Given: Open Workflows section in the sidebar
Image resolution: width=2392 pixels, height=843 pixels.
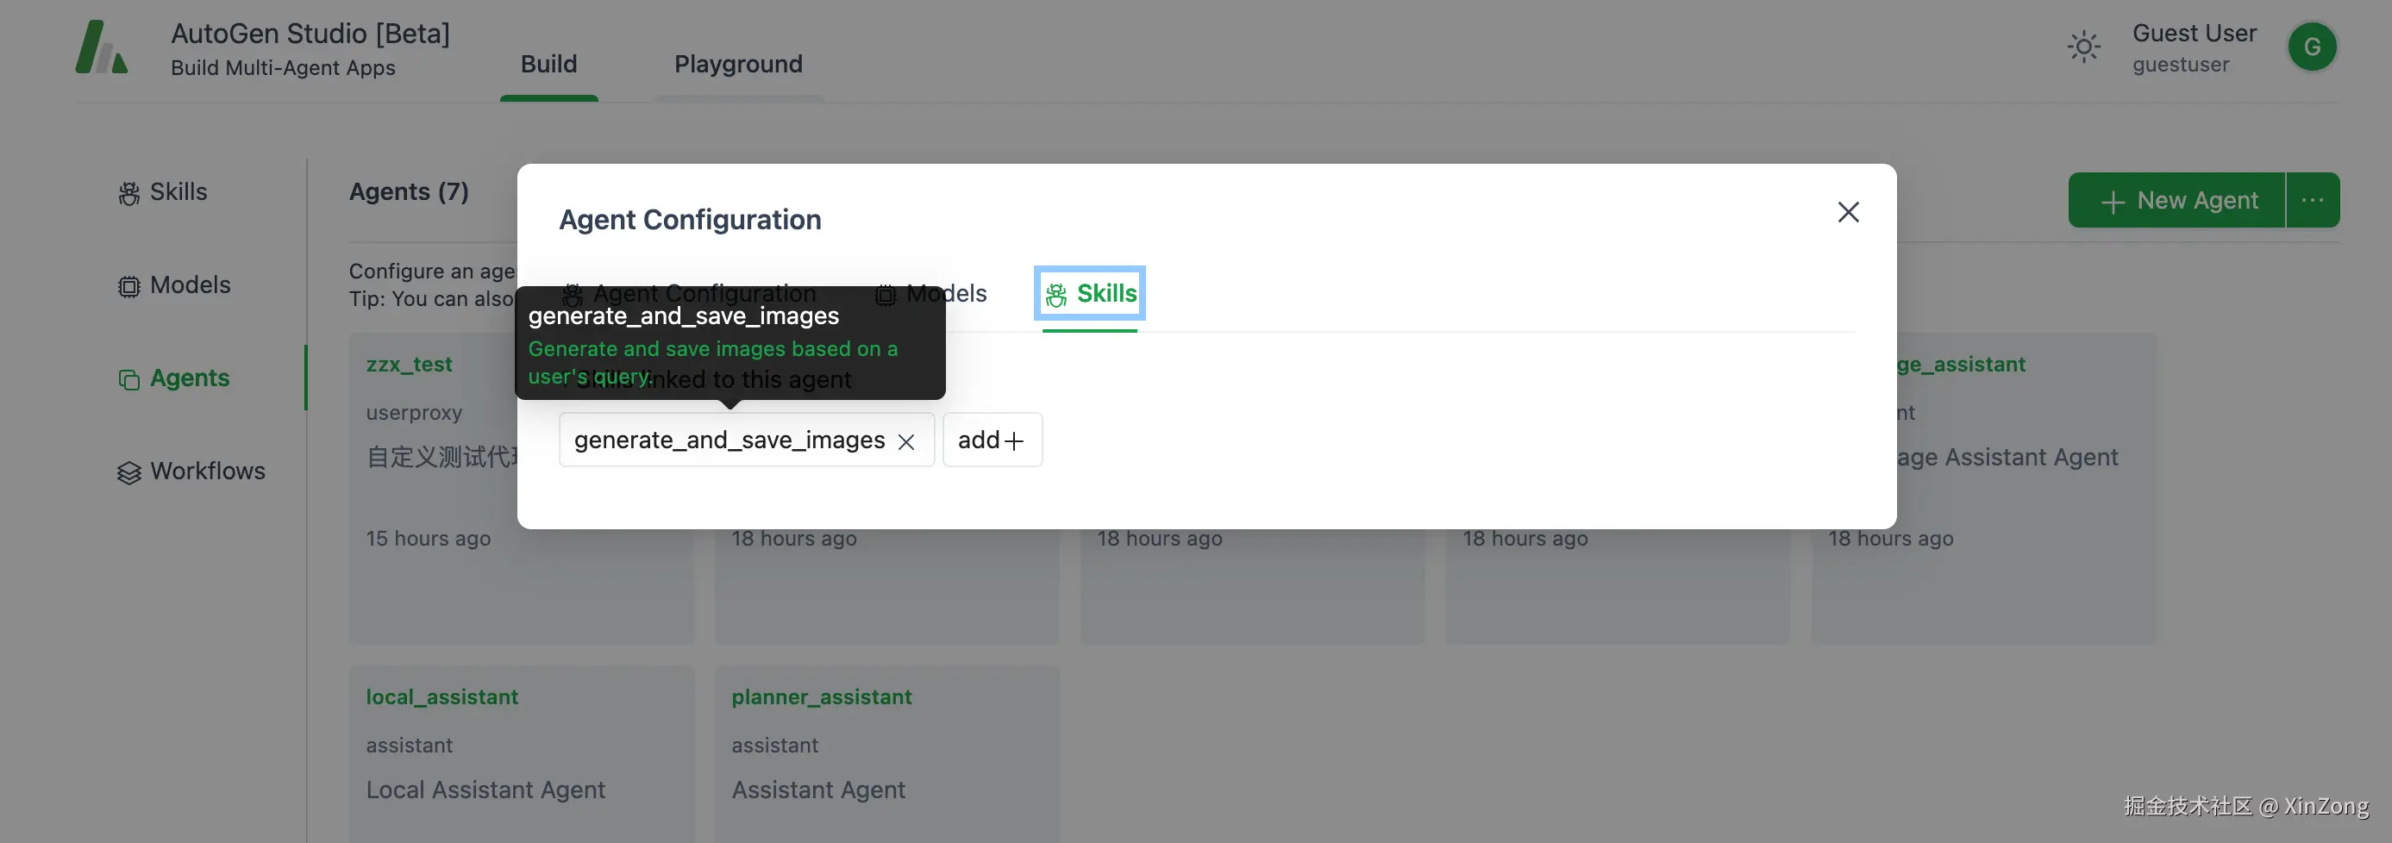Looking at the screenshot, I should click(x=191, y=471).
